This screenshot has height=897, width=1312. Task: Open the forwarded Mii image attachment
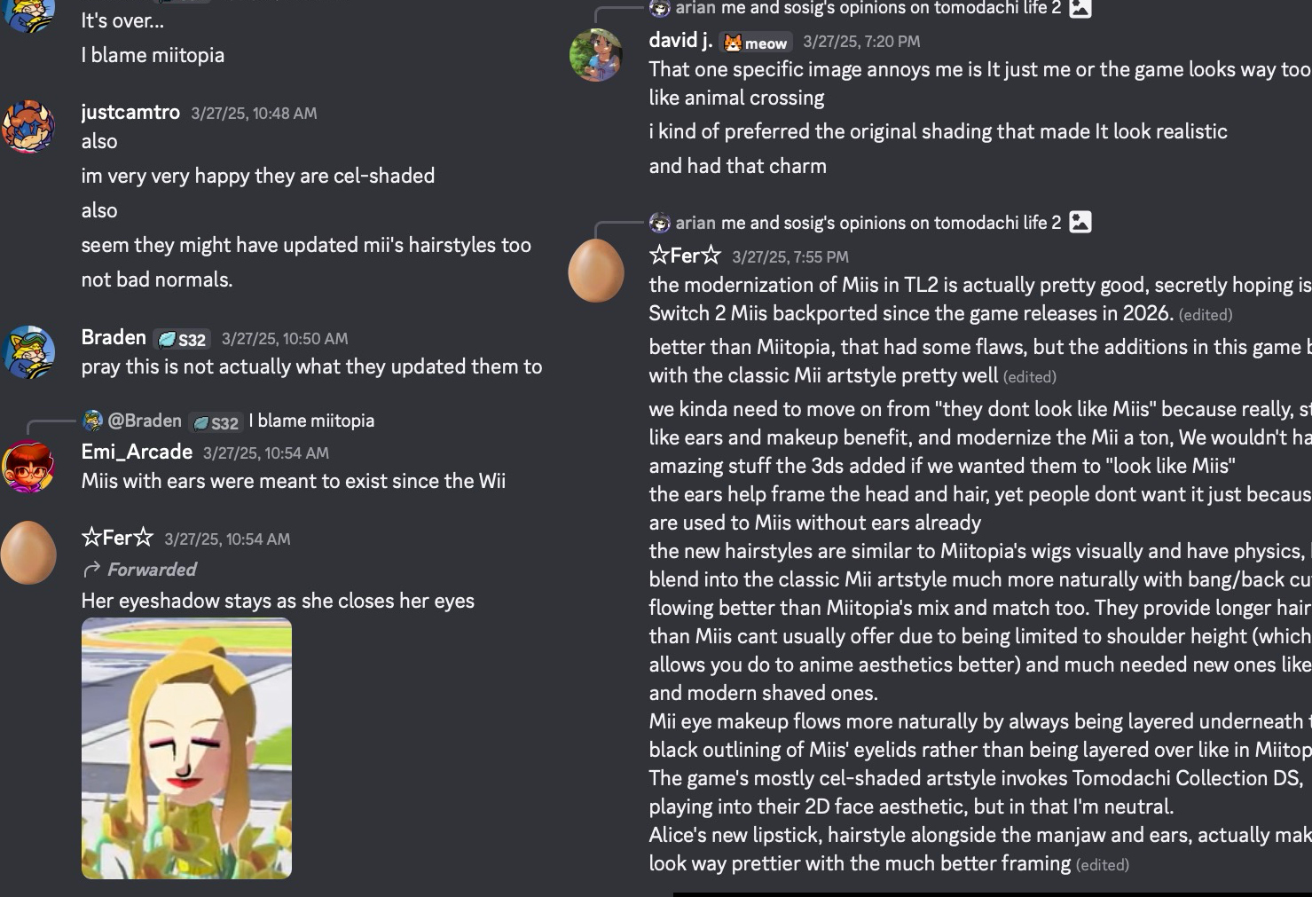[x=186, y=748]
